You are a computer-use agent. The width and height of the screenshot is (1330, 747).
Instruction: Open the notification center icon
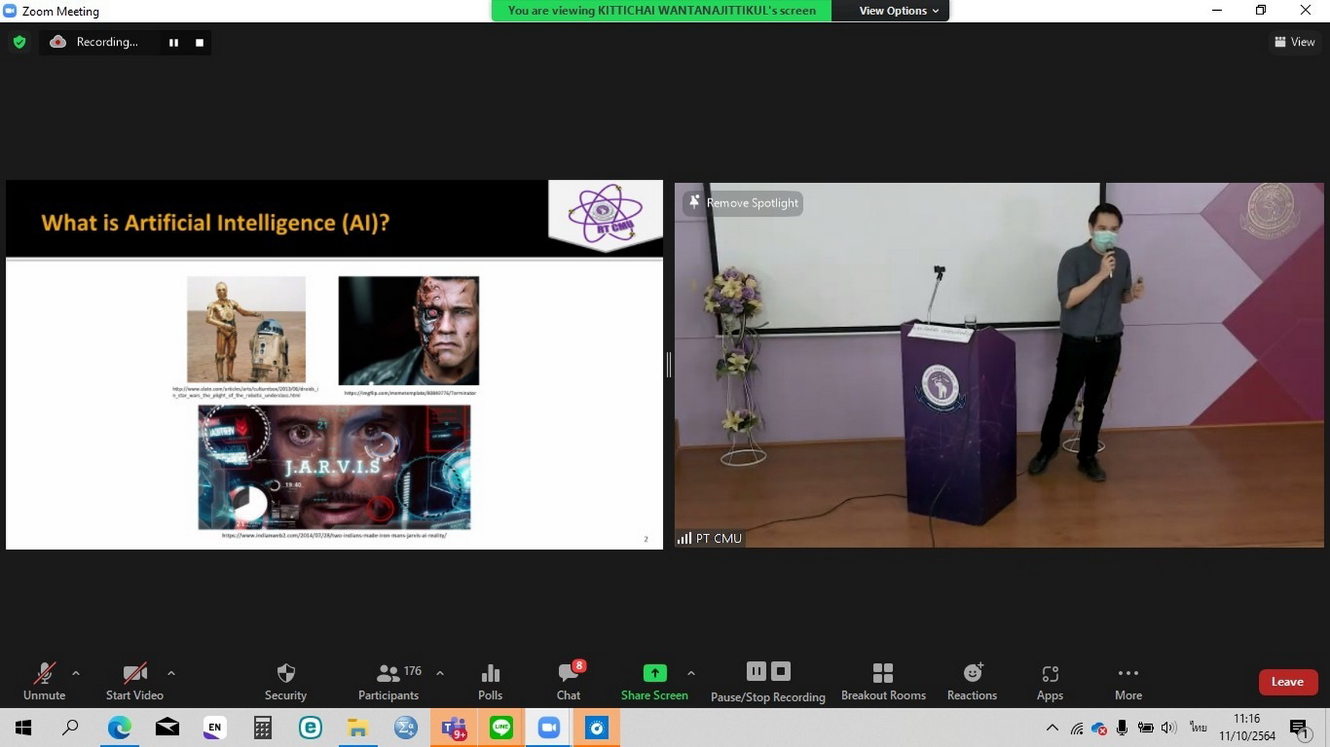coord(1300,729)
